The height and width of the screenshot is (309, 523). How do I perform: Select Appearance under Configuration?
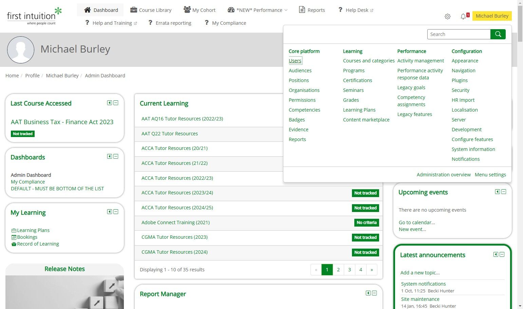465,61
